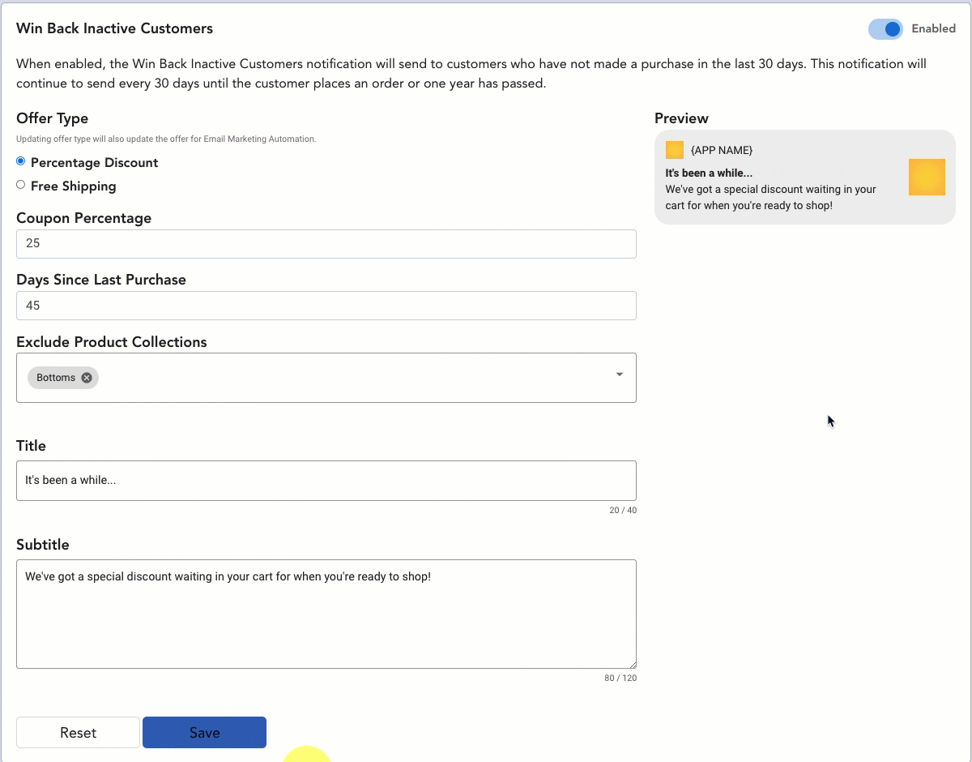The width and height of the screenshot is (972, 762).
Task: Remove the Bottoms collection chip
Action: pos(87,378)
